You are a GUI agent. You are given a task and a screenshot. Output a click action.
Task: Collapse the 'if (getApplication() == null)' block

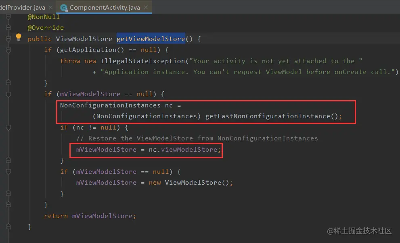8,50
